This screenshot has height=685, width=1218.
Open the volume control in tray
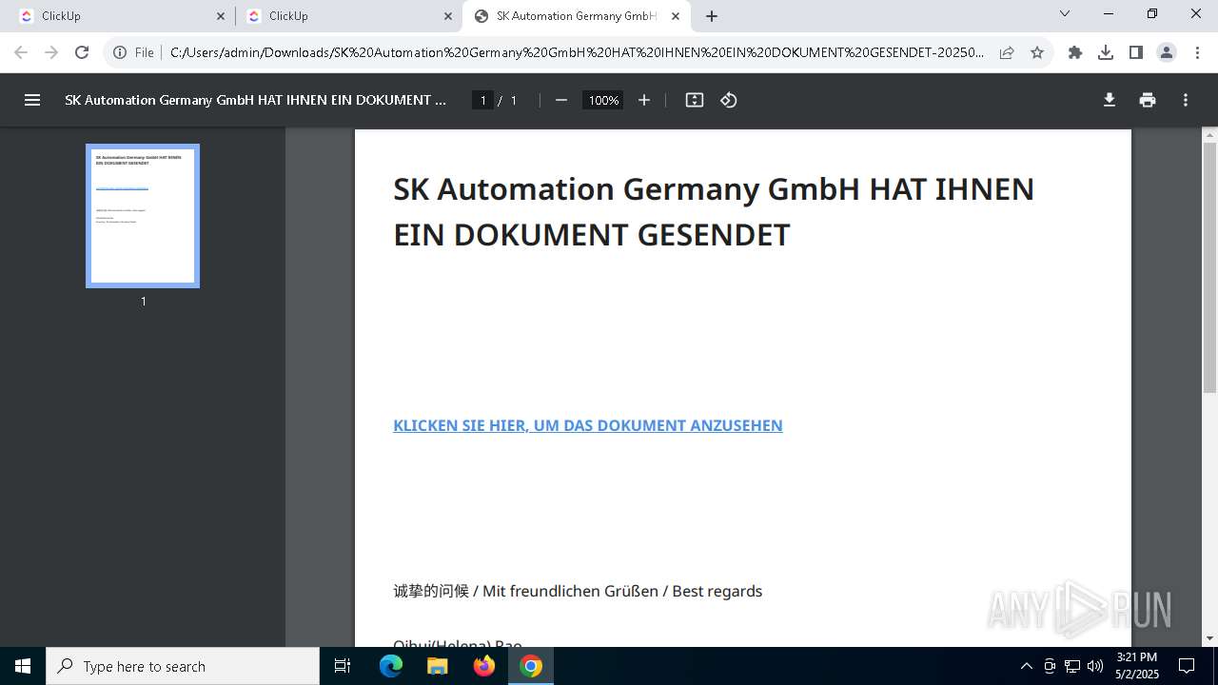point(1095,666)
